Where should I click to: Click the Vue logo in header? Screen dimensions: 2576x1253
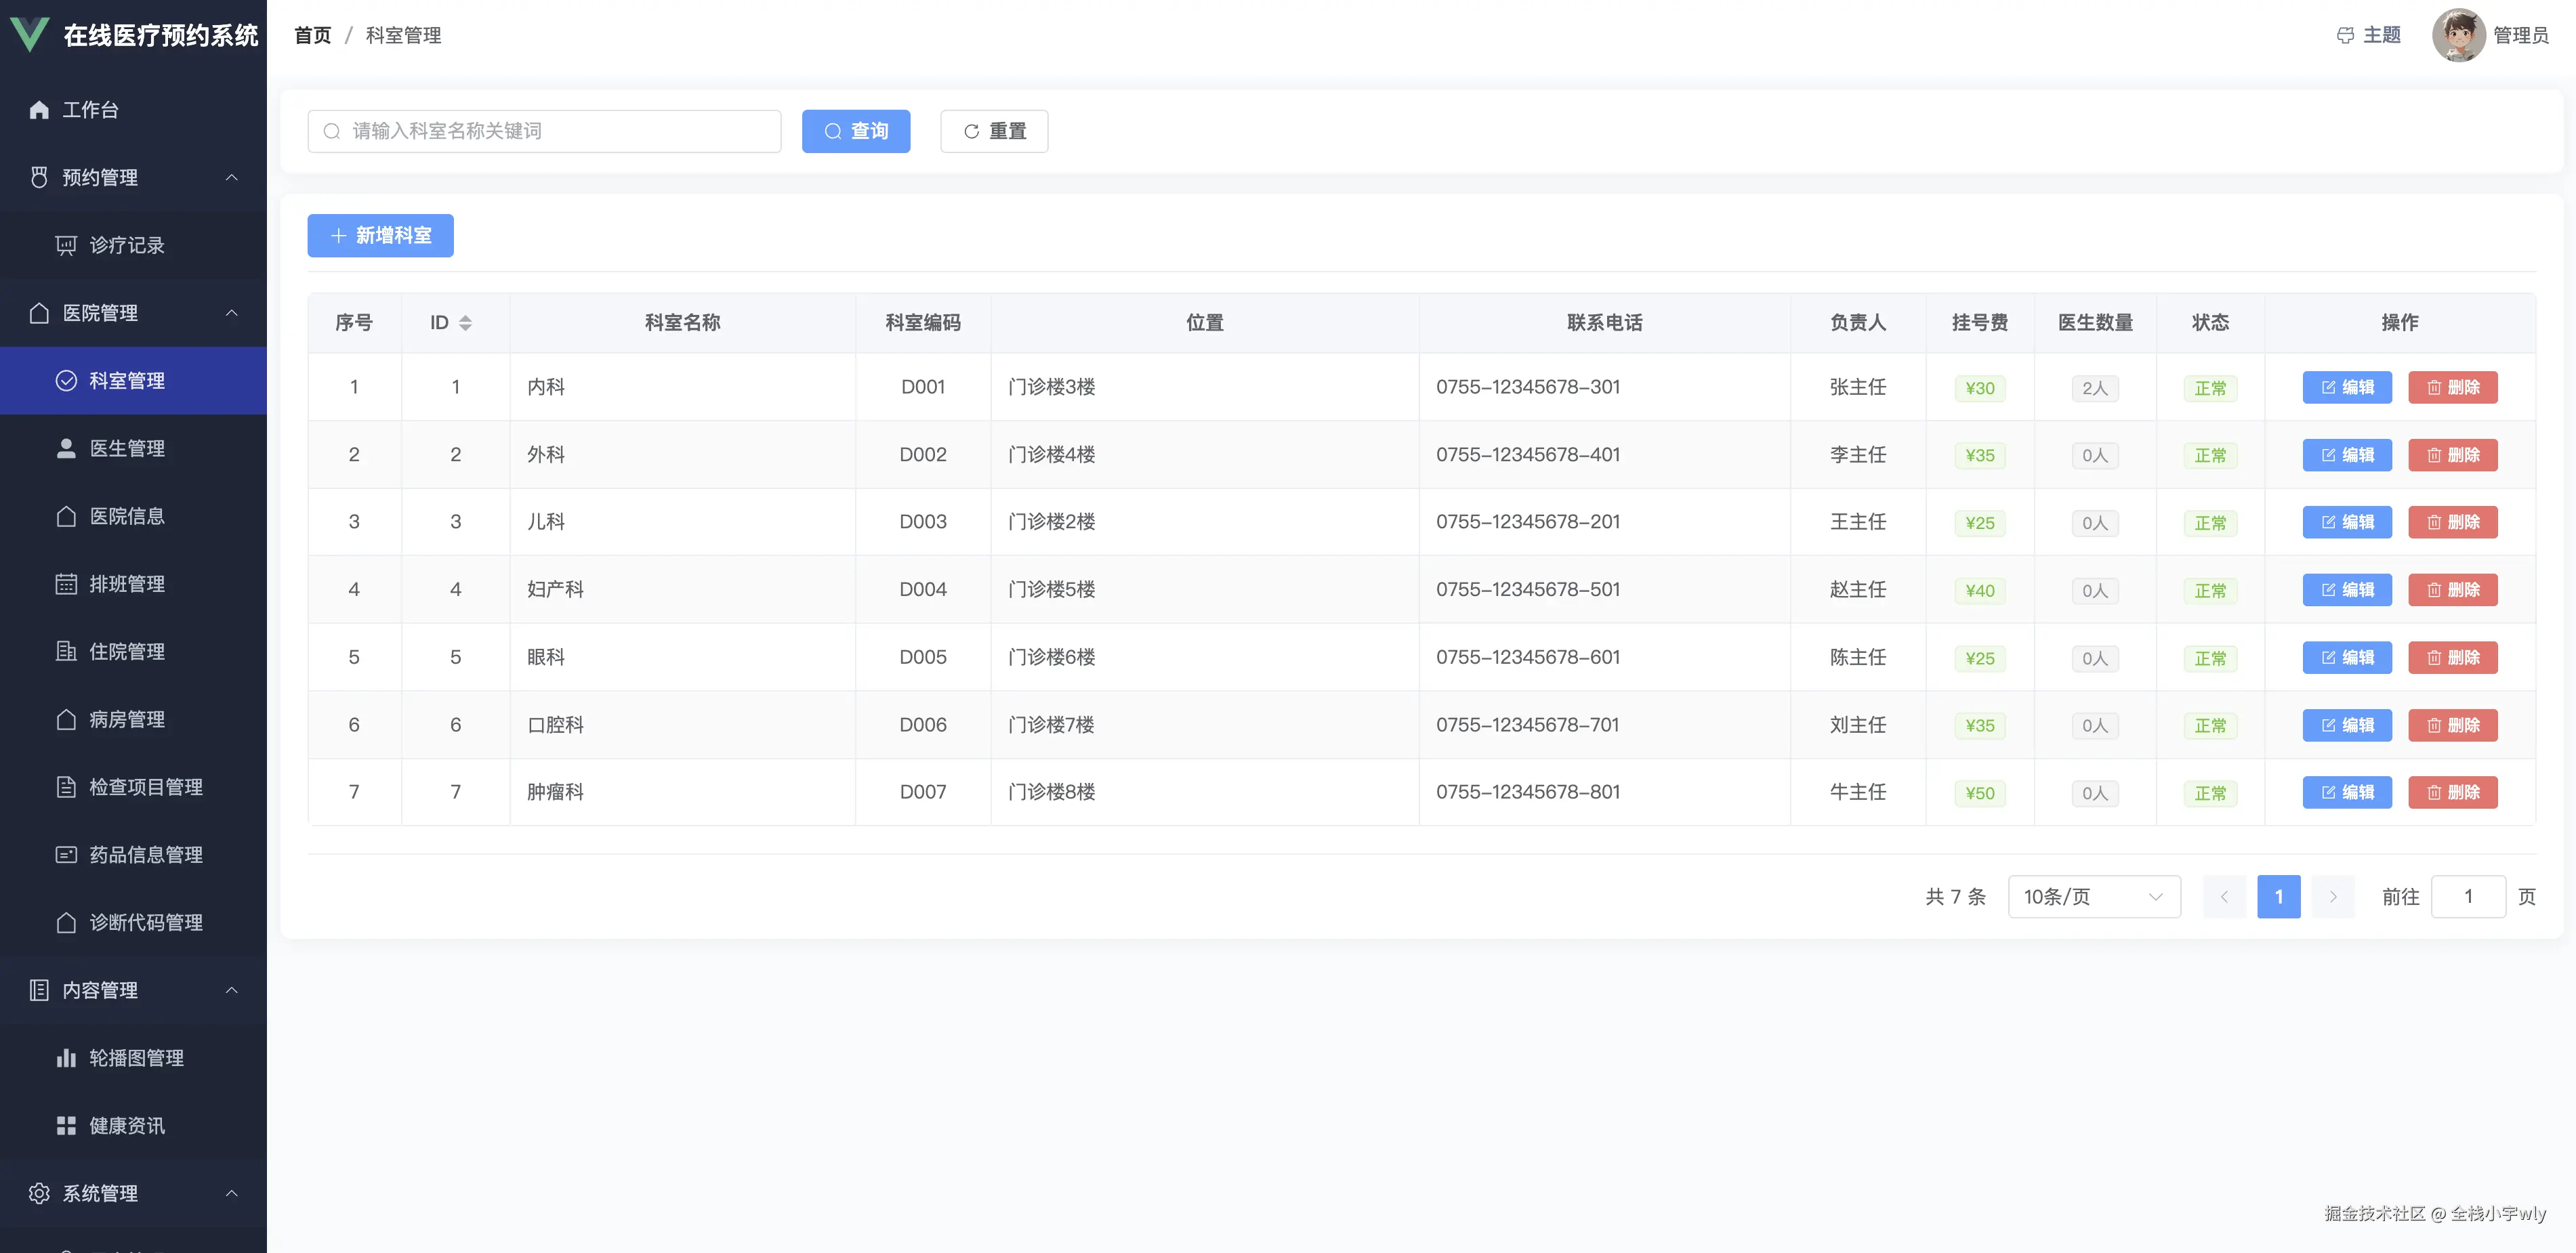coord(29,35)
